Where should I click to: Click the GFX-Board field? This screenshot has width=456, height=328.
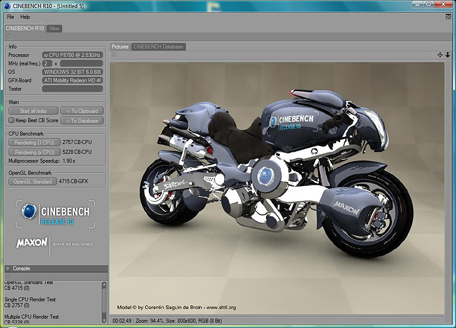72,80
